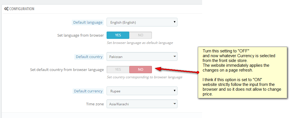The width and height of the screenshot is (290, 118).
Task: Click the Configuration gears icon
Action: click(6, 9)
